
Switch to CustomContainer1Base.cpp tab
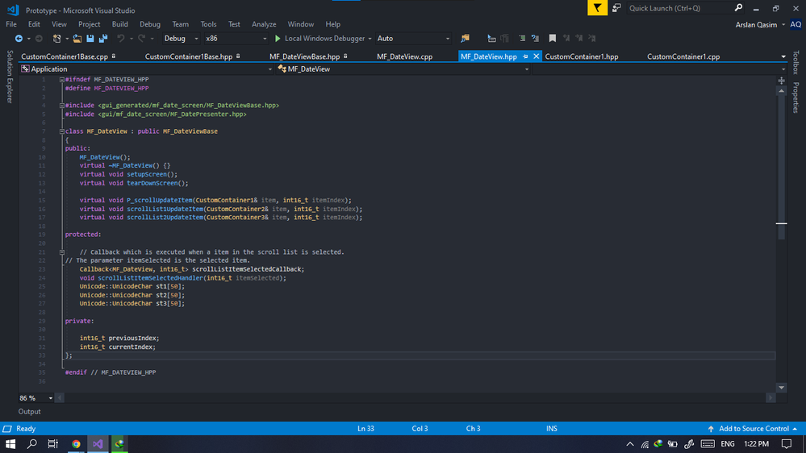(65, 56)
